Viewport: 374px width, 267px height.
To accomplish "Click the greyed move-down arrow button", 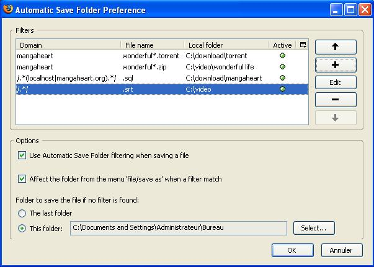I will 336,118.
